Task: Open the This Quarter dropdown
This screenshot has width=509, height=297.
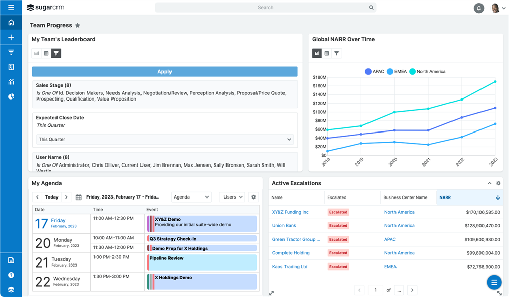Action: point(165,139)
